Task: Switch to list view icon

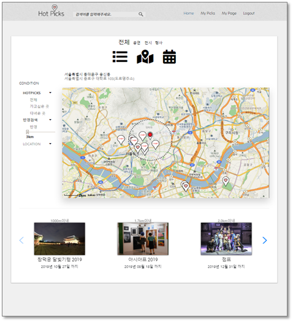Action: 120,57
